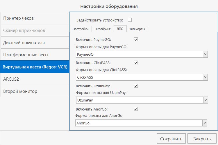218x145 pixels.
Task: Switch to the 'Настройки' tab
Action: point(81,29)
